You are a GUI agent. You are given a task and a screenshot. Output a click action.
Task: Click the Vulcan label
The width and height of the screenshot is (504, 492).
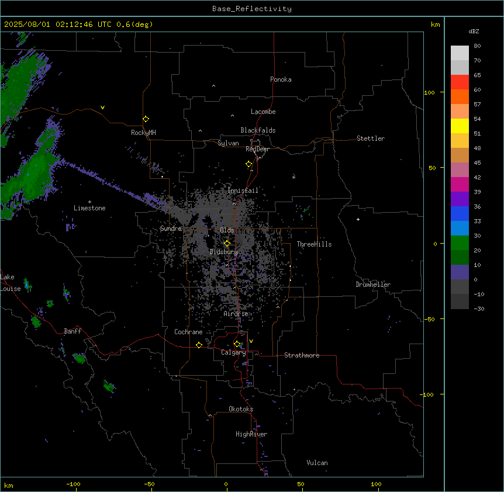pyautogui.click(x=317, y=463)
